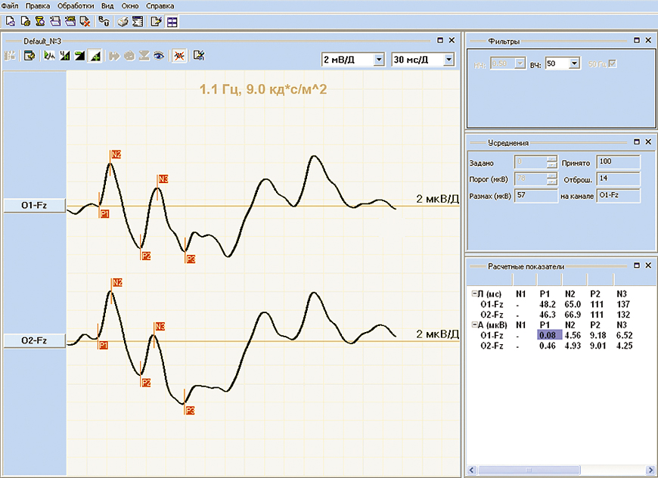Open the Файл menu
The height and width of the screenshot is (478, 658).
[x=10, y=6]
